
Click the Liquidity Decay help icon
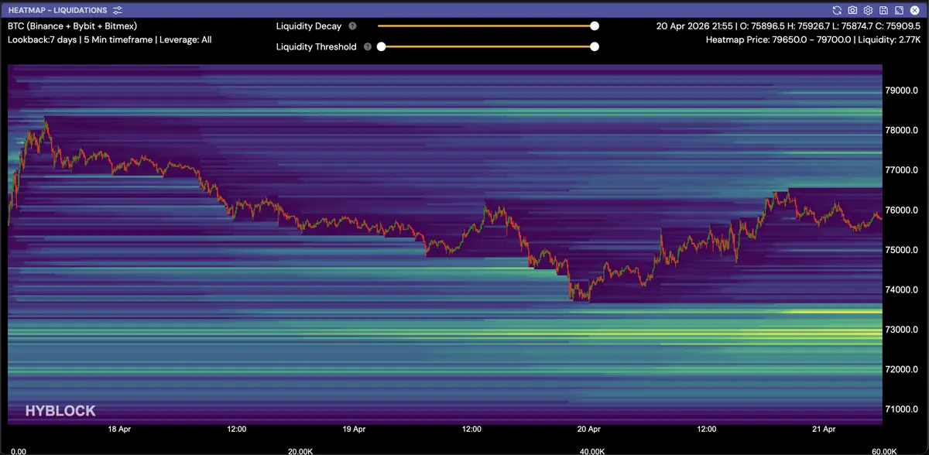click(352, 26)
